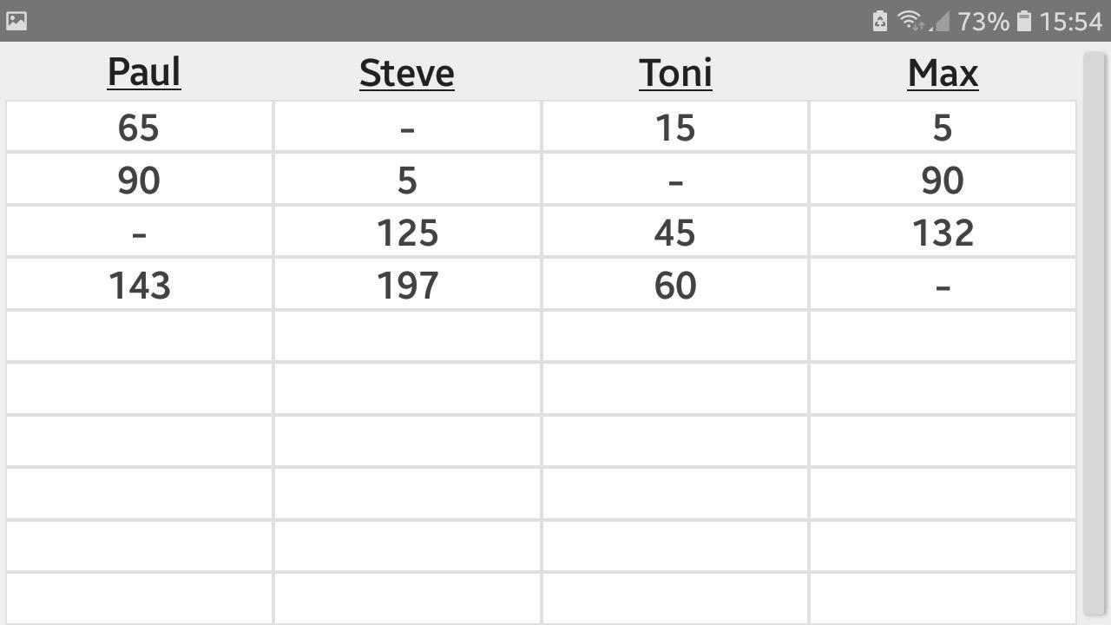Click Paul's score cell showing 65
Image resolution: width=1111 pixels, height=625 pixels.
coord(139,128)
